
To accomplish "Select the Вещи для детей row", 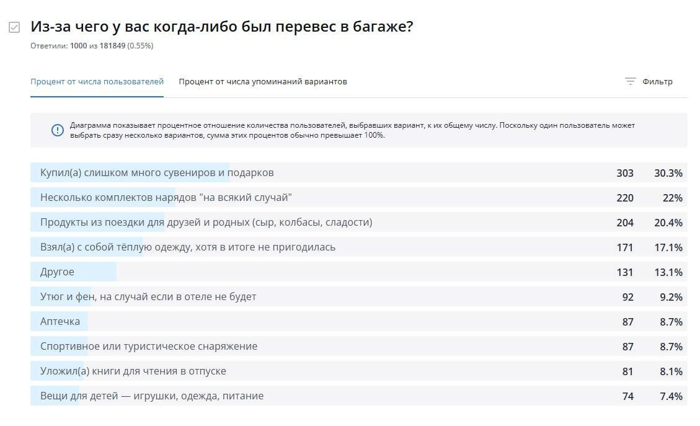I will tap(359, 396).
